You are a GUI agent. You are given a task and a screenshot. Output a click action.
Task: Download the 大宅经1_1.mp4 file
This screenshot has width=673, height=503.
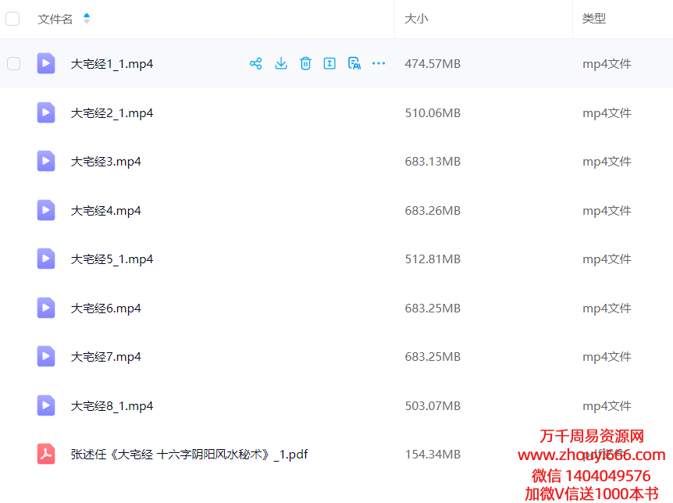click(281, 64)
